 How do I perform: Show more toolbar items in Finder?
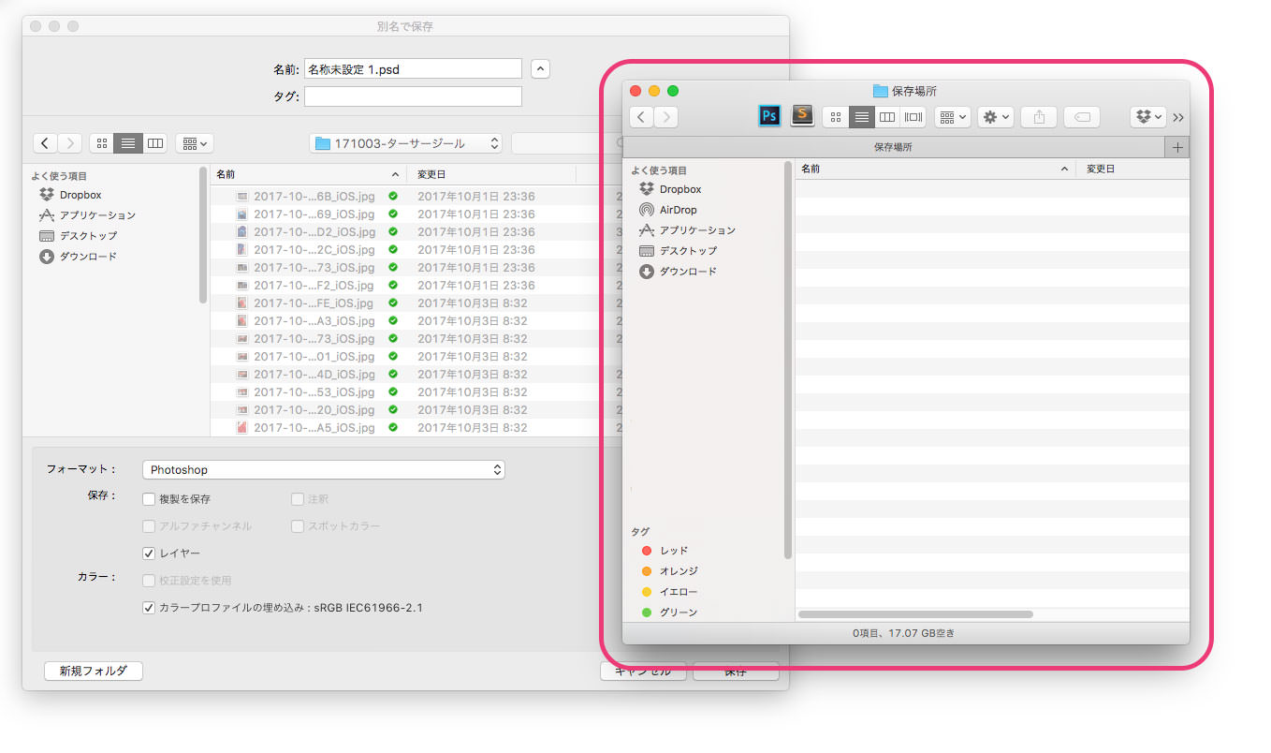(x=1177, y=117)
